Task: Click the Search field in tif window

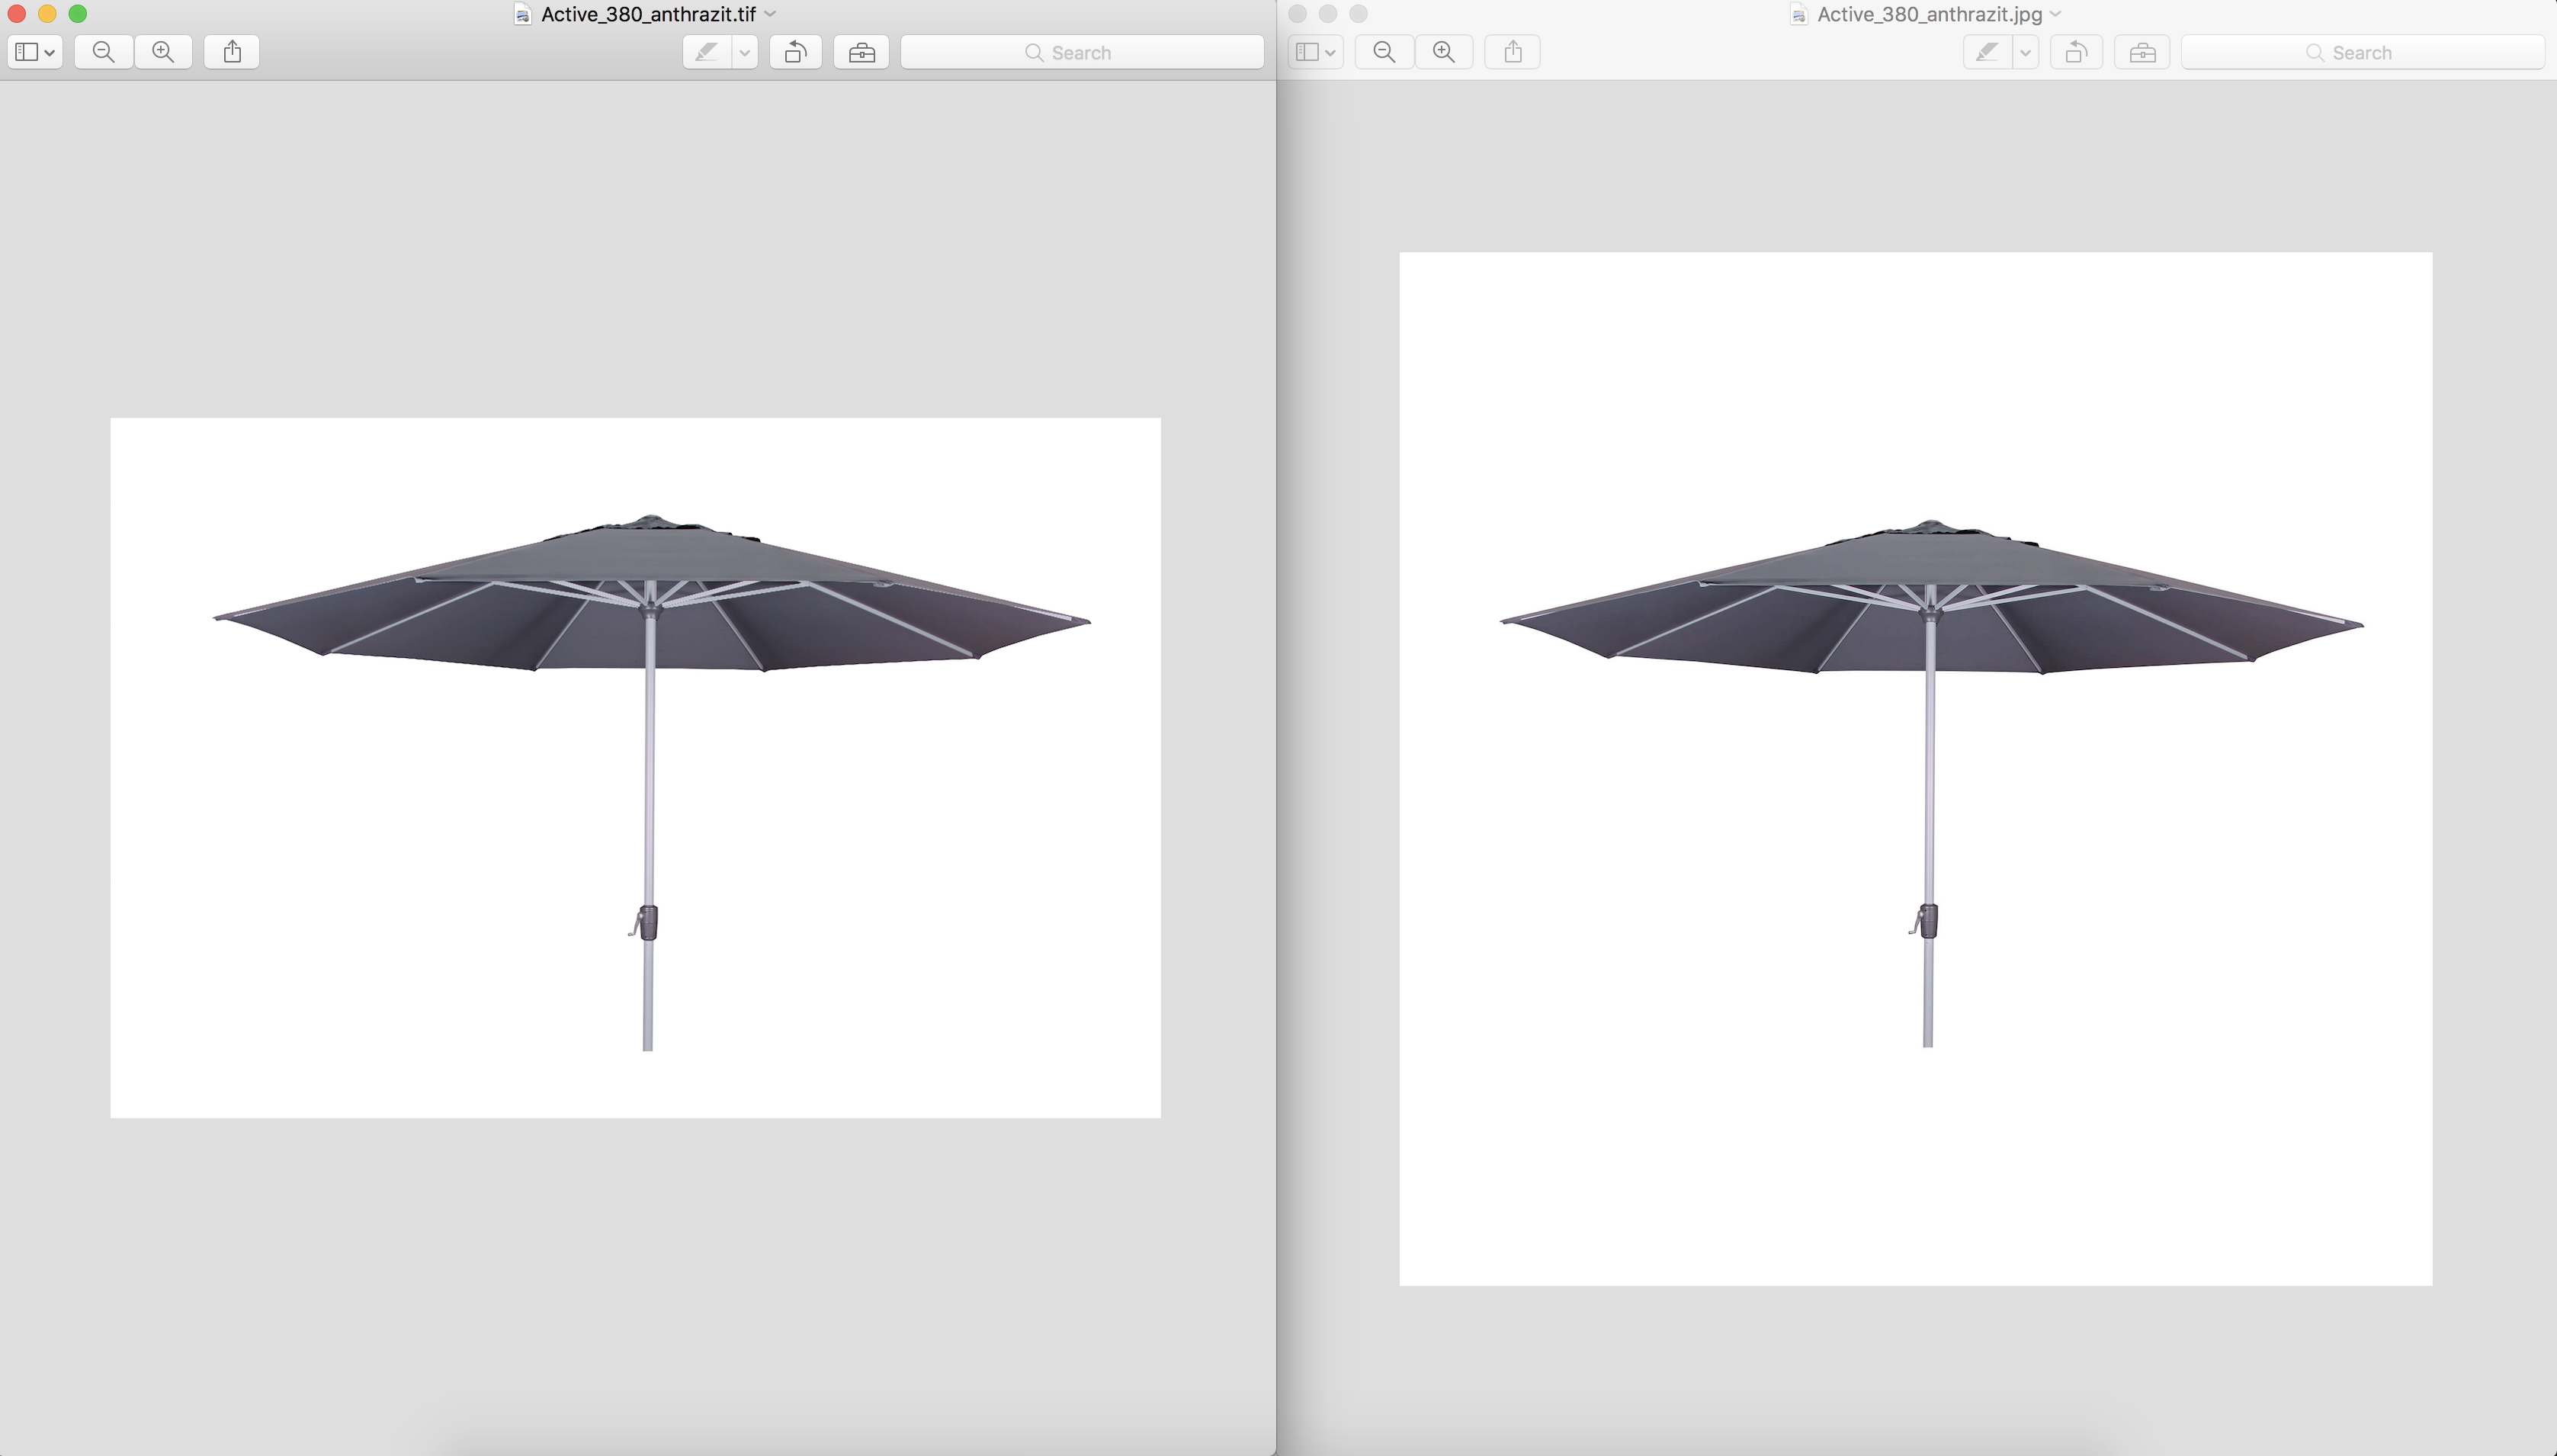Action: (x=1082, y=52)
